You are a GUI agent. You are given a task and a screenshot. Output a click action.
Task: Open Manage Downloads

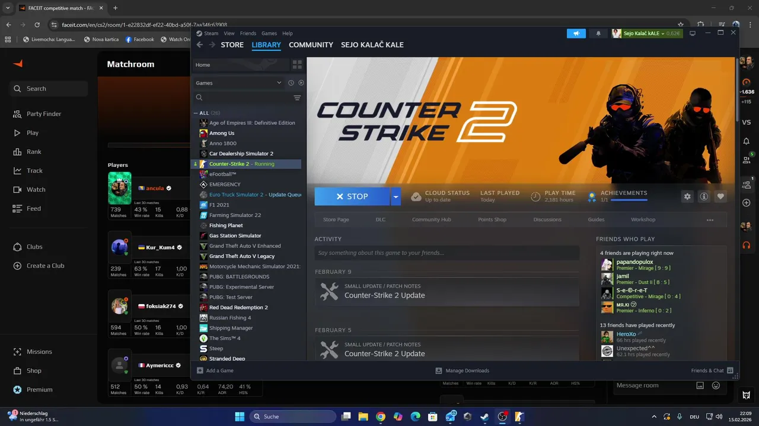click(x=463, y=370)
